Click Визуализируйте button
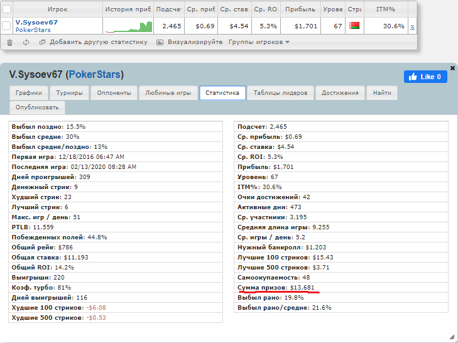 click(189, 42)
